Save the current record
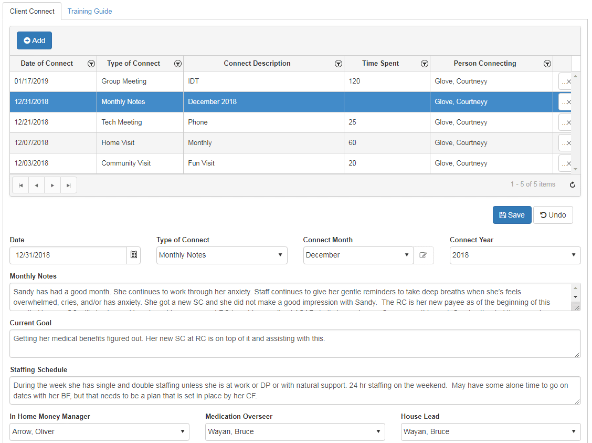 (x=512, y=214)
